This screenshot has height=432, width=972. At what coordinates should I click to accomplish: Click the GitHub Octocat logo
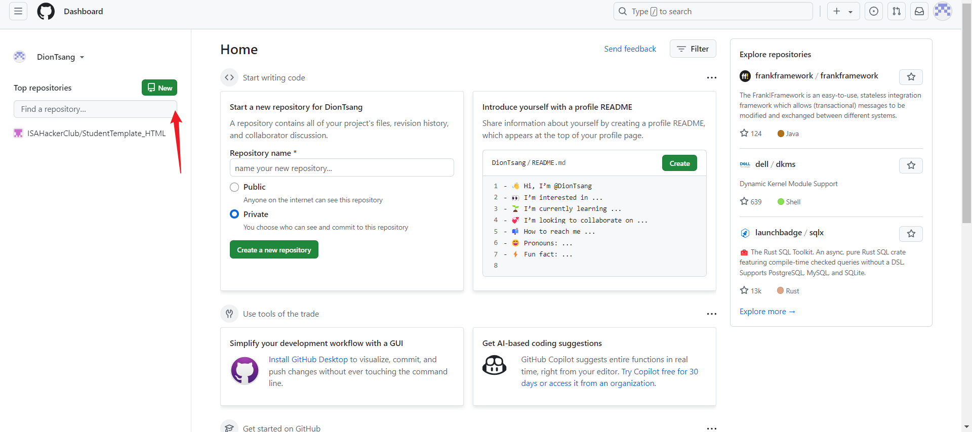(x=46, y=11)
